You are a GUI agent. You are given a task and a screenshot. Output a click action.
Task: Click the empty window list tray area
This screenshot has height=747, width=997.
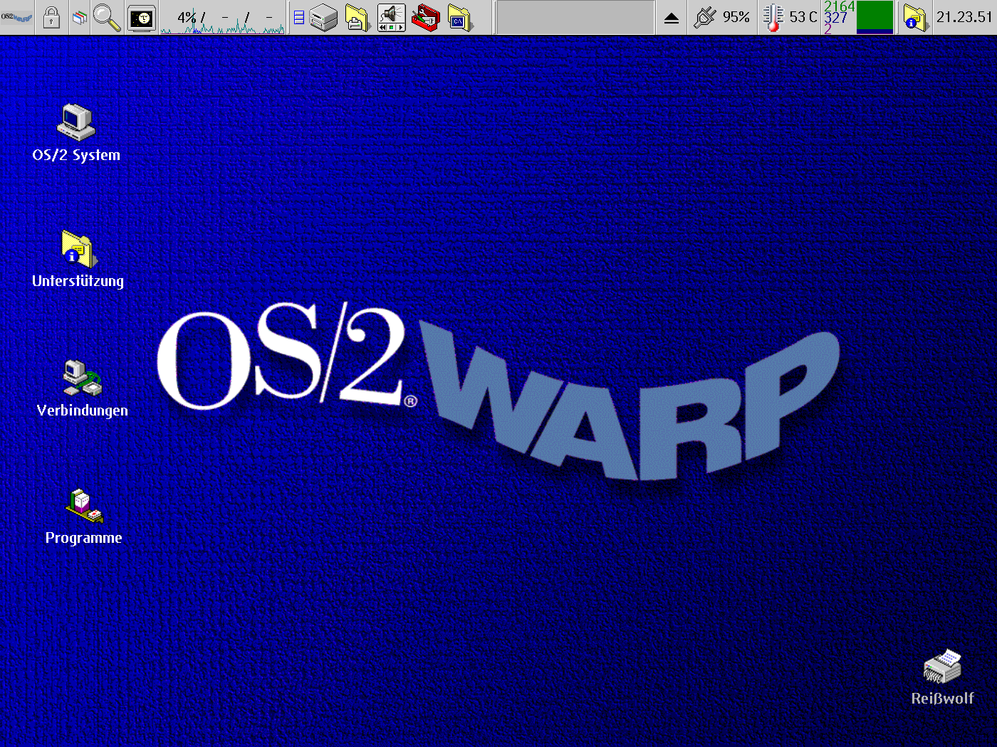(575, 18)
